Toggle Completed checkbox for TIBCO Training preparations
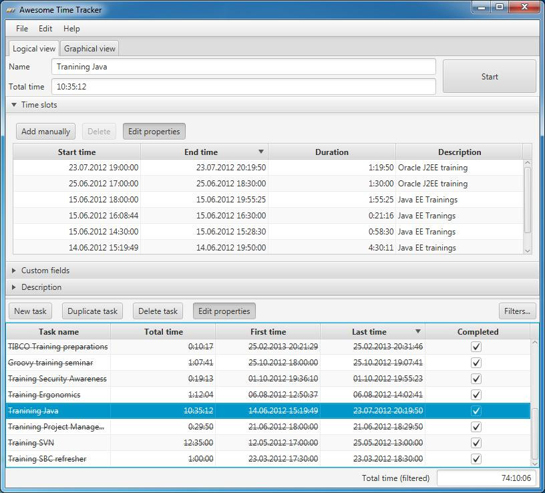 pos(476,347)
